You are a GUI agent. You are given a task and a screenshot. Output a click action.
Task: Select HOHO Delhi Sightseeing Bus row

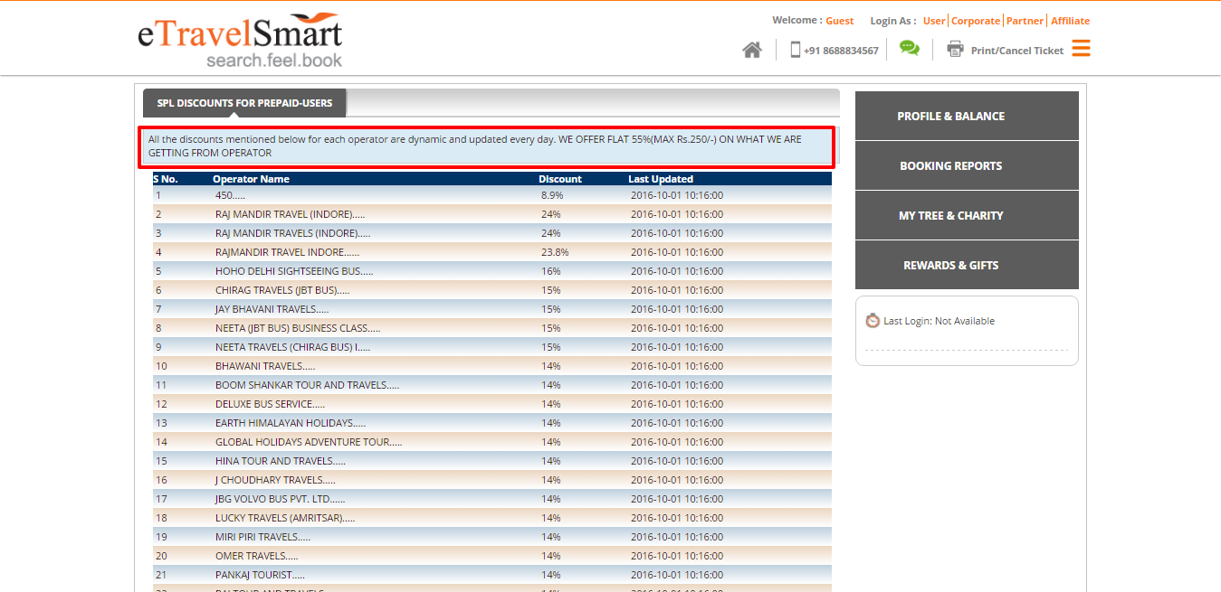tap(294, 271)
